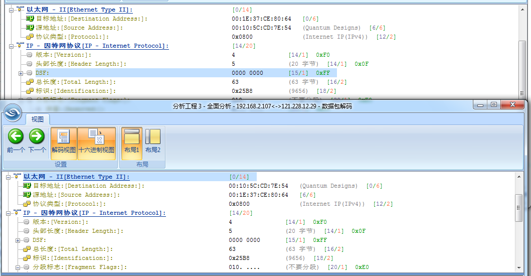
Task: Click Header Length field icon in back window
Action: (x=30, y=64)
